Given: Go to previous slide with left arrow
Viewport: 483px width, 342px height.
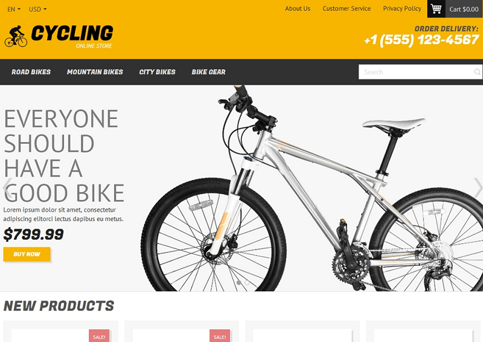Looking at the screenshot, I should pos(7,188).
